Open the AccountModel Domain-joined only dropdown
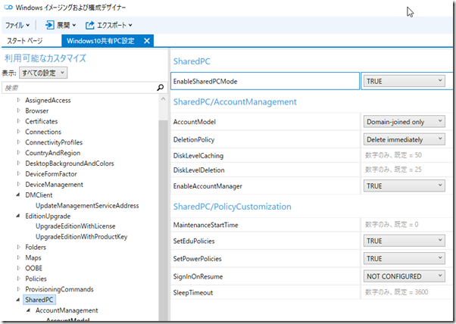The height and width of the screenshot is (324, 456). (x=404, y=121)
